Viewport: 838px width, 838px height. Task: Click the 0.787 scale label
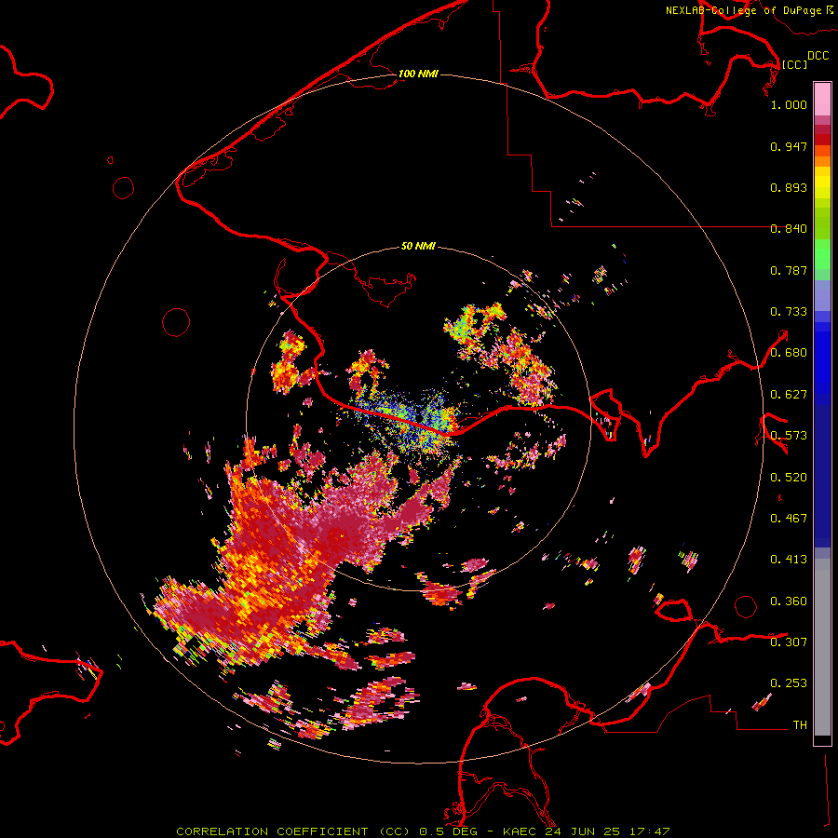789,270
